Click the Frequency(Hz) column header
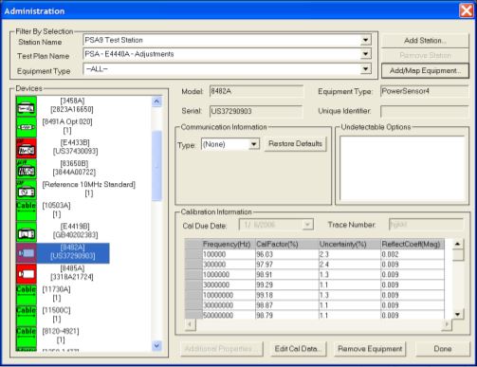Screen dimensions: 477x367 click(x=229, y=245)
